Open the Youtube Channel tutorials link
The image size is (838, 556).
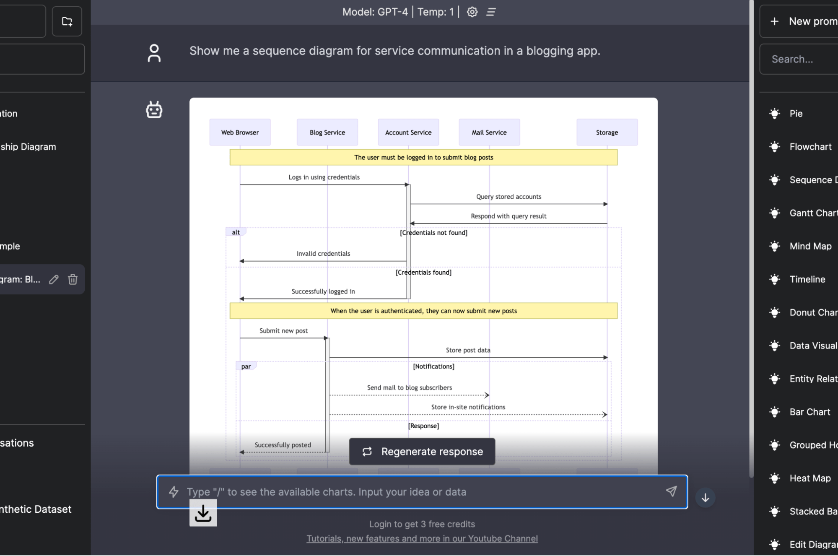422,538
